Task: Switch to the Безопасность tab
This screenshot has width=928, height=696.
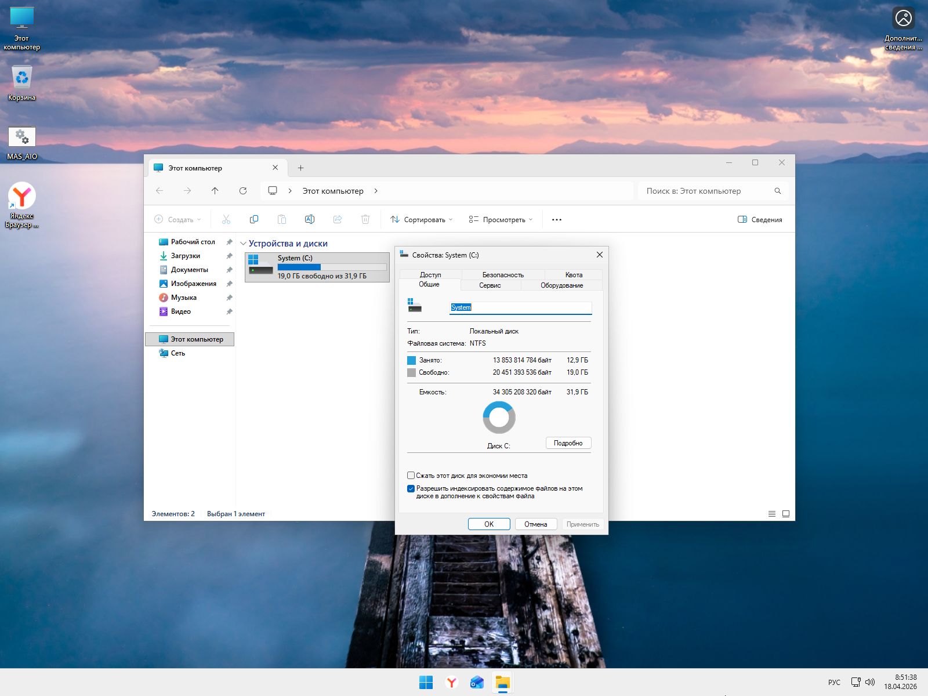Action: (503, 275)
